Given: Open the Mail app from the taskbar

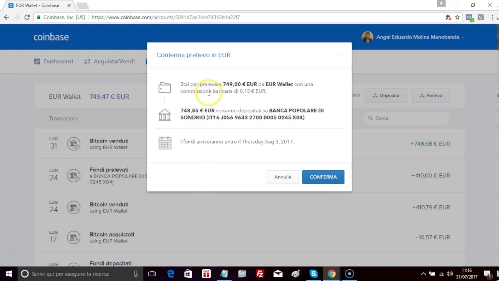Looking at the screenshot, I should point(278,274).
